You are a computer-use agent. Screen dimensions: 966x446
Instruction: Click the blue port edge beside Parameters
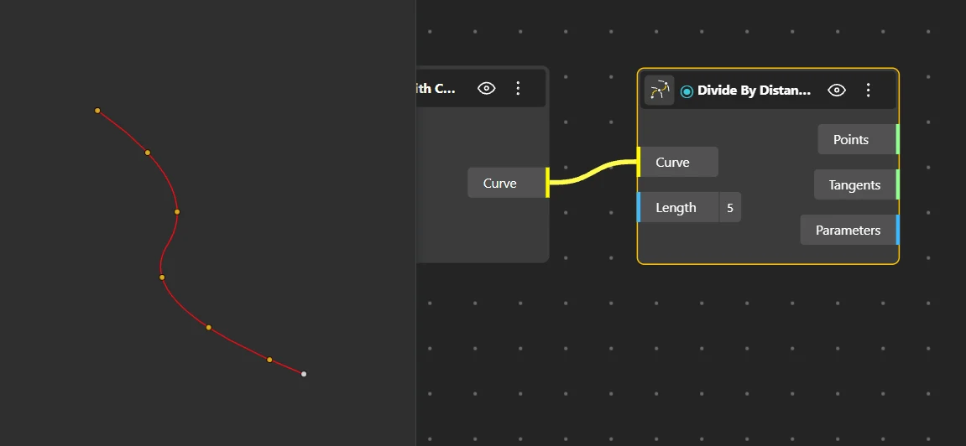[898, 230]
